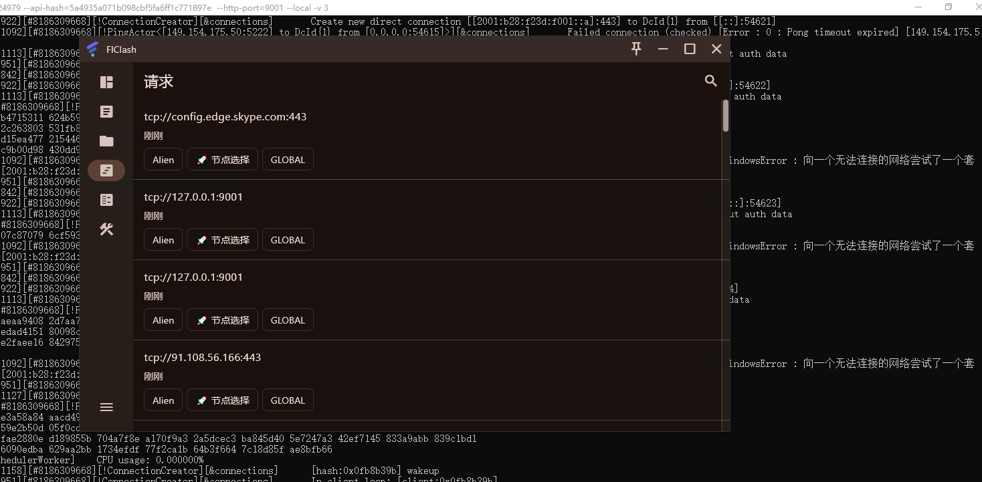The image size is (982, 482).
Task: Click the 刚刚 timestamp under 91.108.56.166 request
Action: 153,376
